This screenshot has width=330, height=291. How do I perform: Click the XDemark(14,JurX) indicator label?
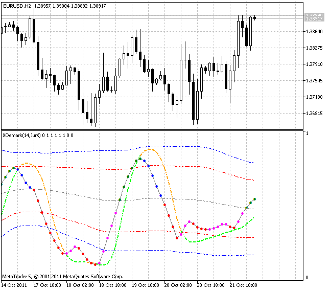(21, 135)
